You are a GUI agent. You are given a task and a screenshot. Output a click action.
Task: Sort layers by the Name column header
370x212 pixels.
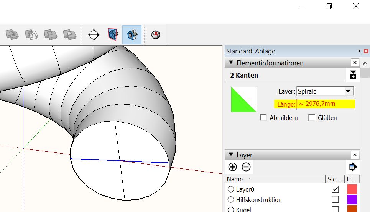tap(235, 179)
